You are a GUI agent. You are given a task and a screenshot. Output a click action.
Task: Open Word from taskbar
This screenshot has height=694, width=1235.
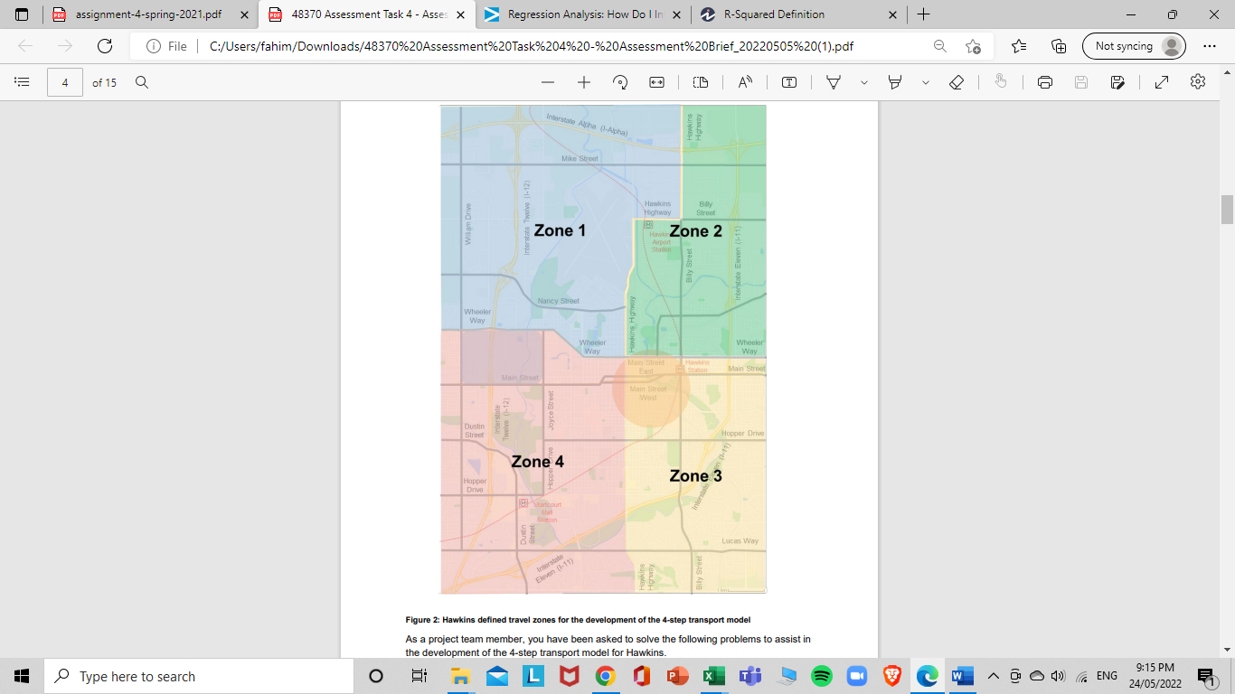(962, 676)
